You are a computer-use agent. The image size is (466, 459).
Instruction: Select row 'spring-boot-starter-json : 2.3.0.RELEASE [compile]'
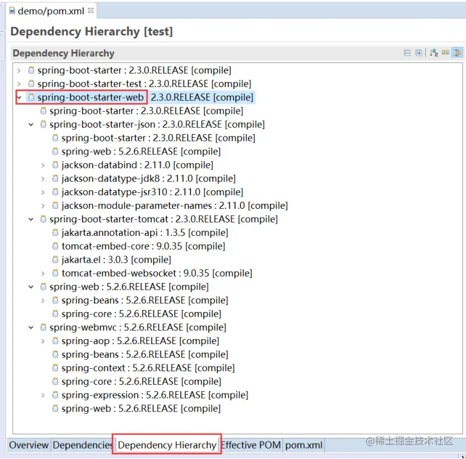(x=157, y=124)
